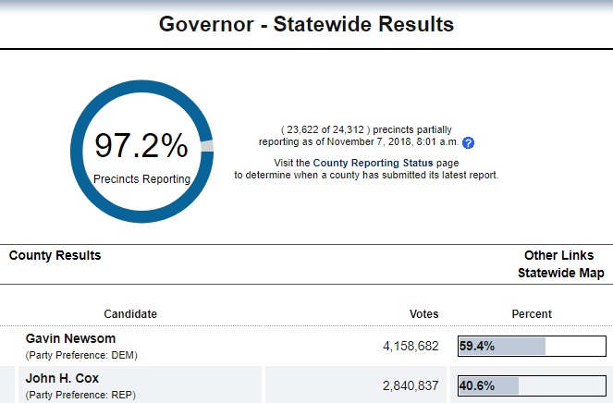Click Cox's vote count 2,840,837
Screen dimensions: 613x403
(x=410, y=385)
